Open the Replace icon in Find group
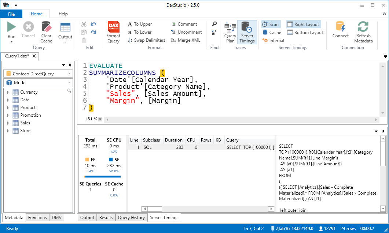This screenshot has width=389, height=233. [x=214, y=32]
